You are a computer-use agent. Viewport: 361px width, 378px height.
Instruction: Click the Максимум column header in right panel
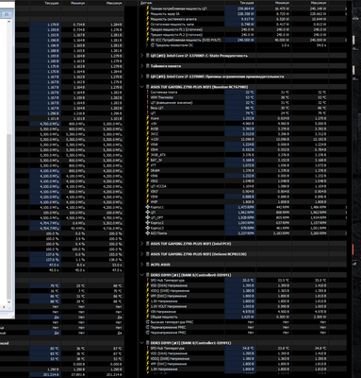tap(319, 3)
